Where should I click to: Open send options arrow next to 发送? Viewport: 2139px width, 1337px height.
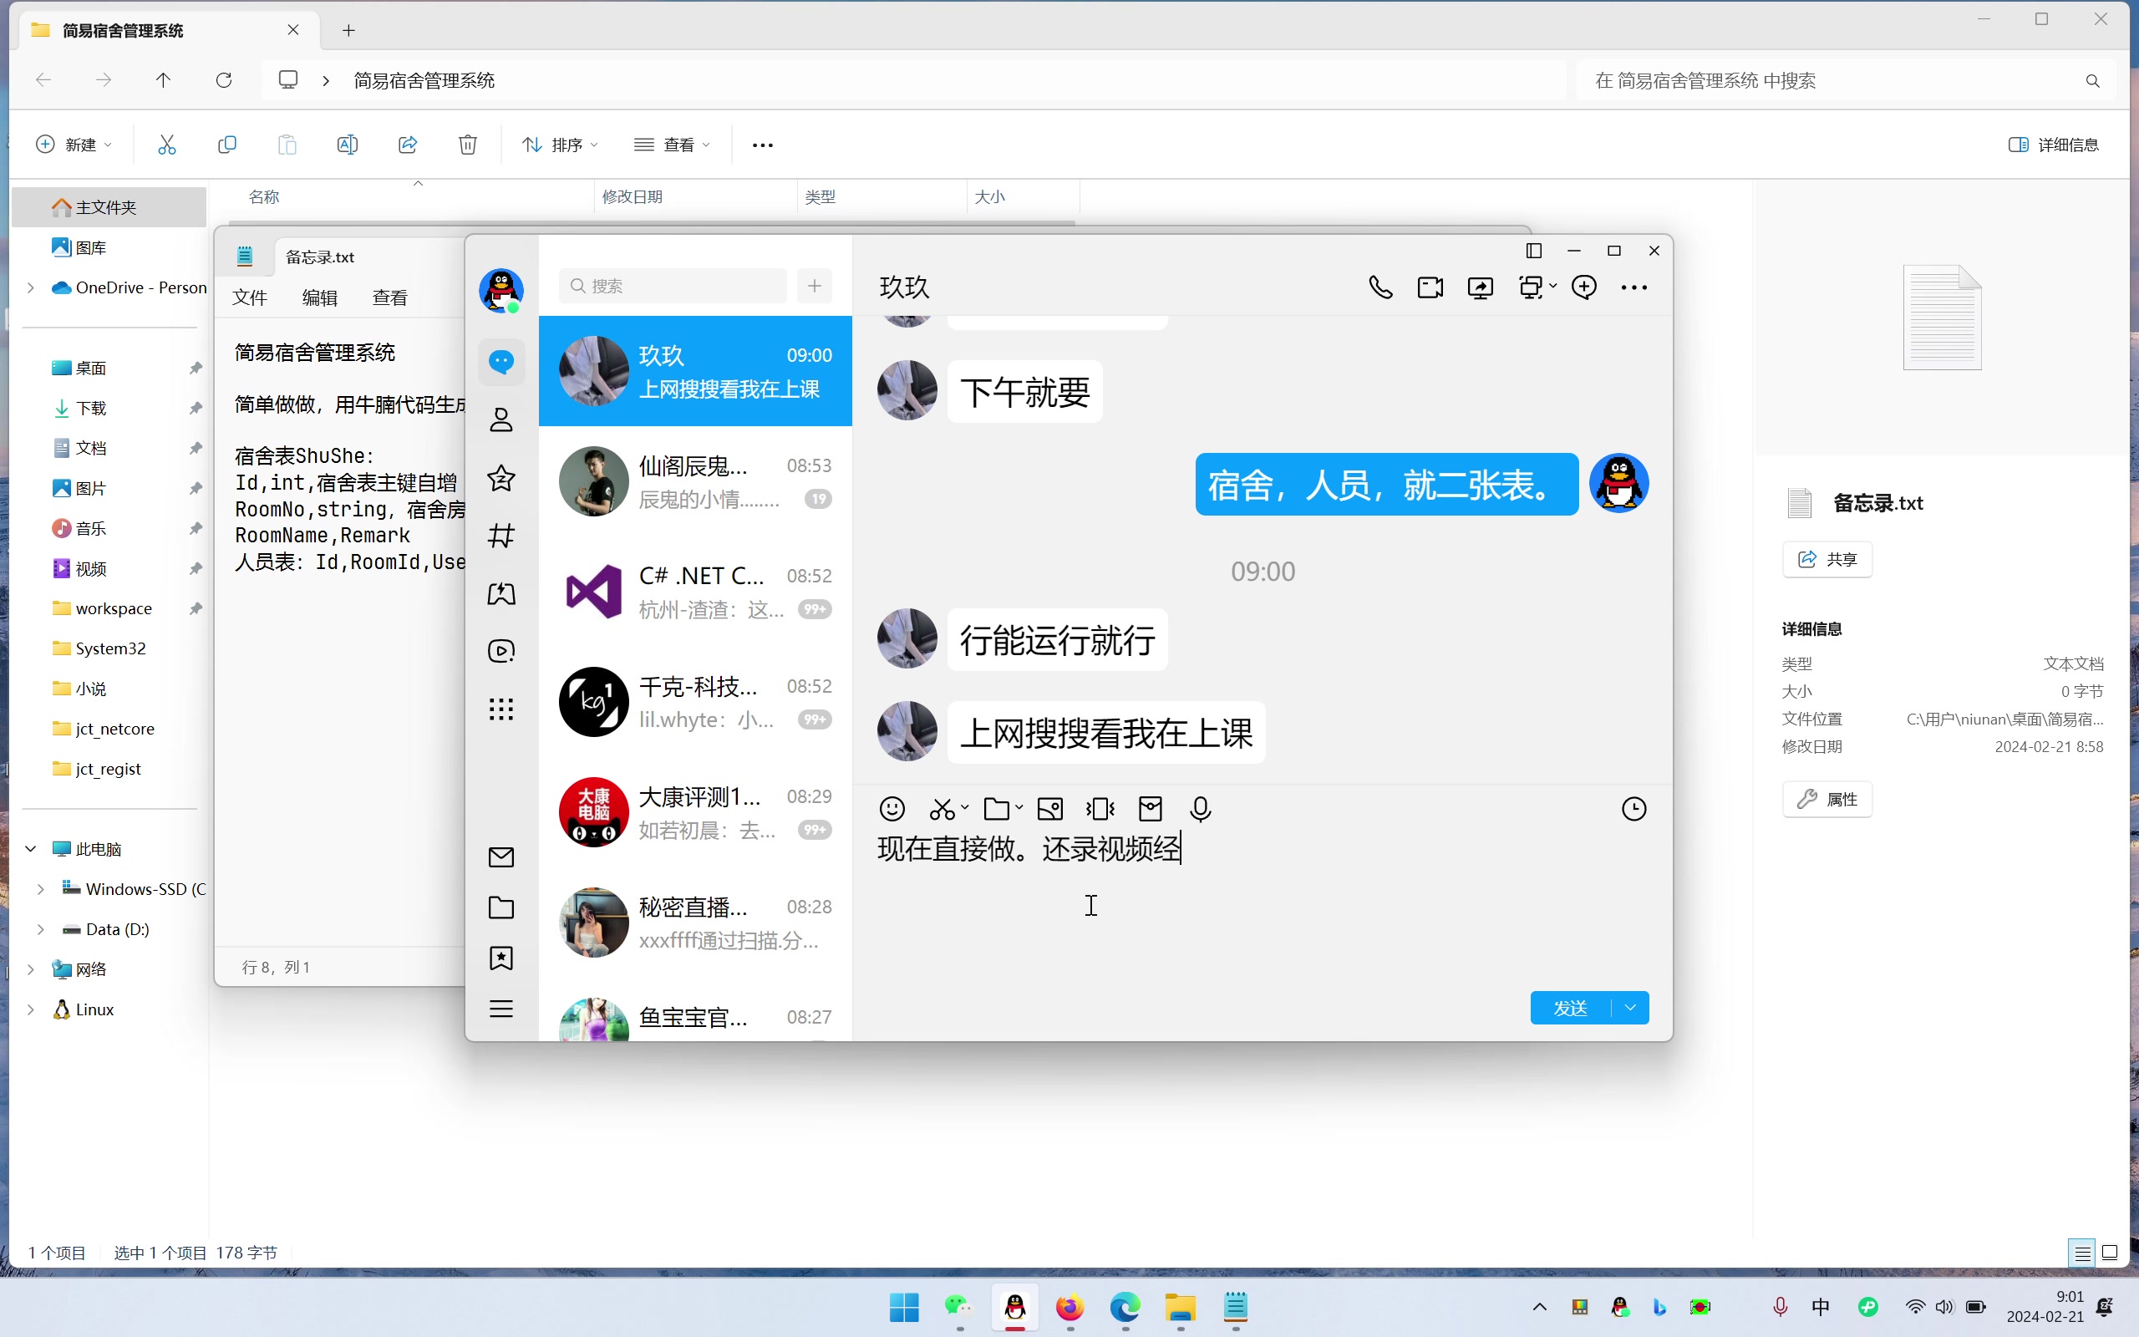coord(1629,1007)
